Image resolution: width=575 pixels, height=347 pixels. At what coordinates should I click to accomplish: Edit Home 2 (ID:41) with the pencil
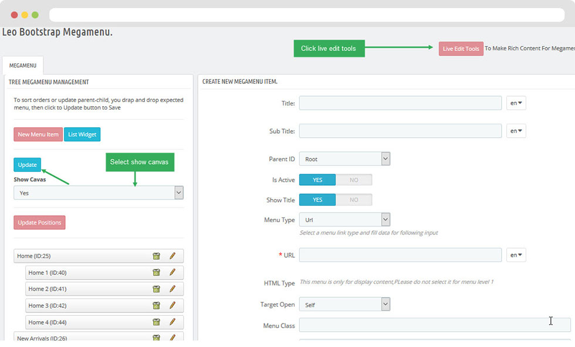[172, 289]
